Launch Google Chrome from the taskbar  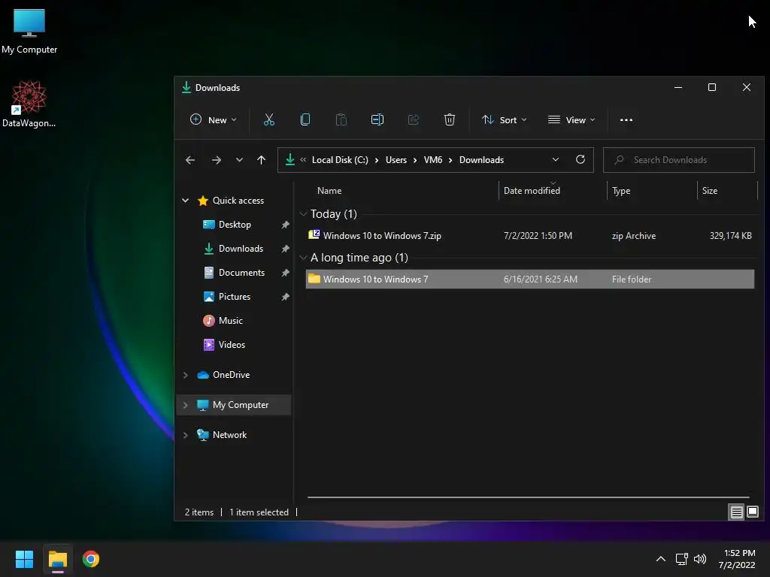(x=91, y=559)
